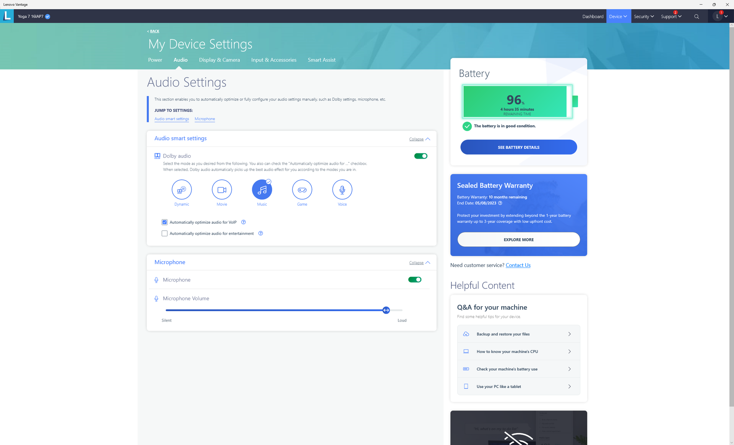The image size is (734, 445).
Task: Open the Smart Assist tab
Action: (322, 60)
